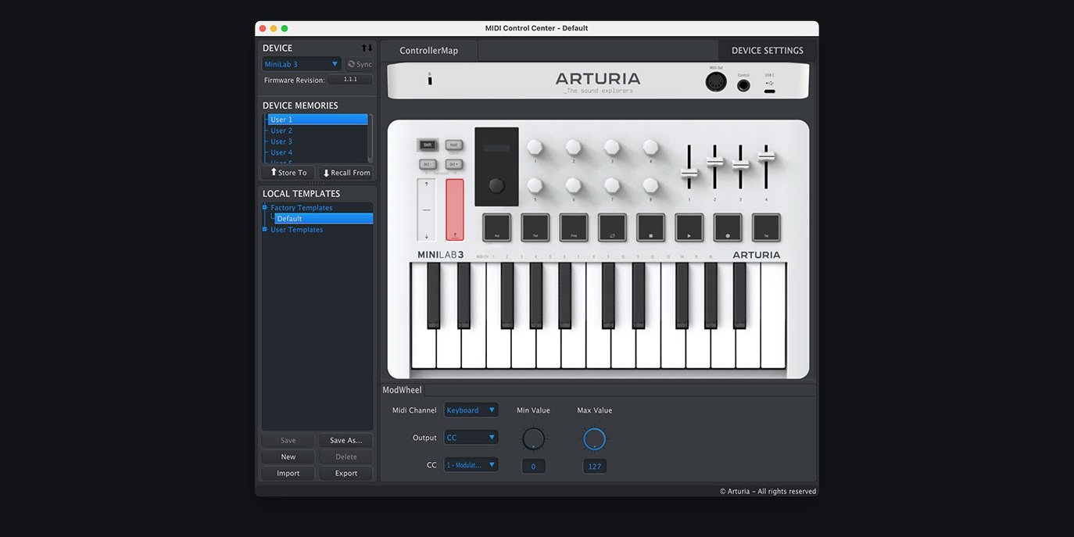Click the USB-C port on rear panel

[770, 91]
